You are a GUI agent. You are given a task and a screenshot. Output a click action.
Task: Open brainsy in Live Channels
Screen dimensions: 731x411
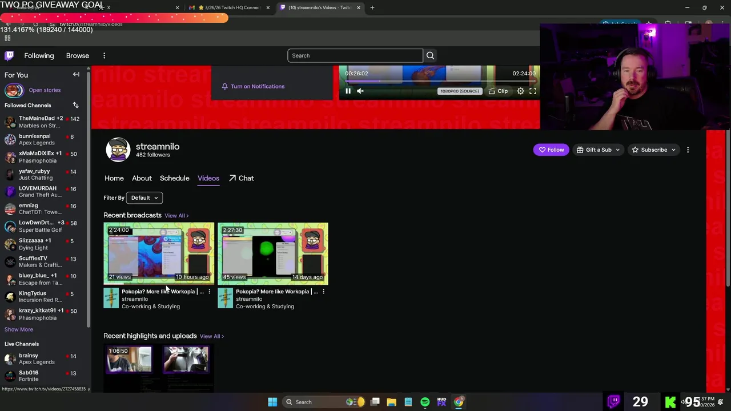click(44, 358)
